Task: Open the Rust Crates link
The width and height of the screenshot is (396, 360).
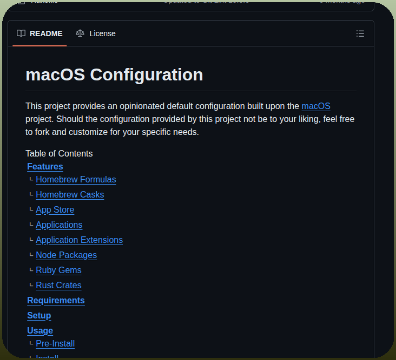Action: point(58,285)
